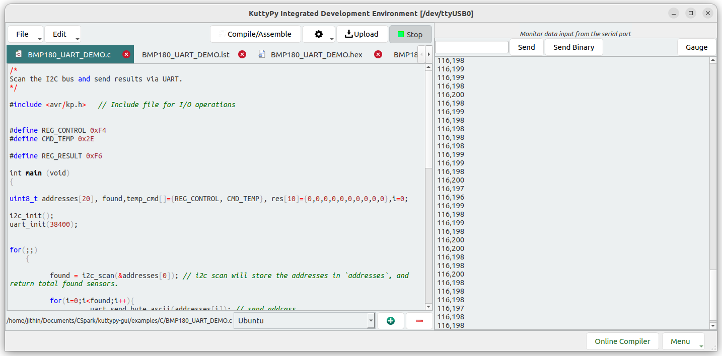Open the Menu dropdown at bottom right

(683, 341)
